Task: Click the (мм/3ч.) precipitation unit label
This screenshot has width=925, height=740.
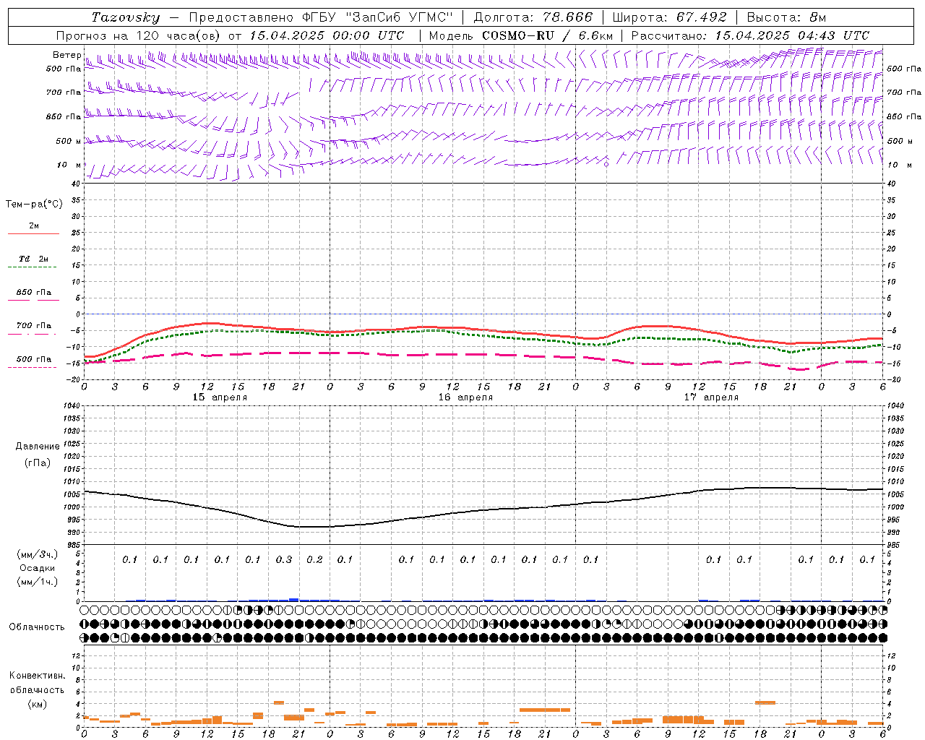Action: (x=38, y=554)
